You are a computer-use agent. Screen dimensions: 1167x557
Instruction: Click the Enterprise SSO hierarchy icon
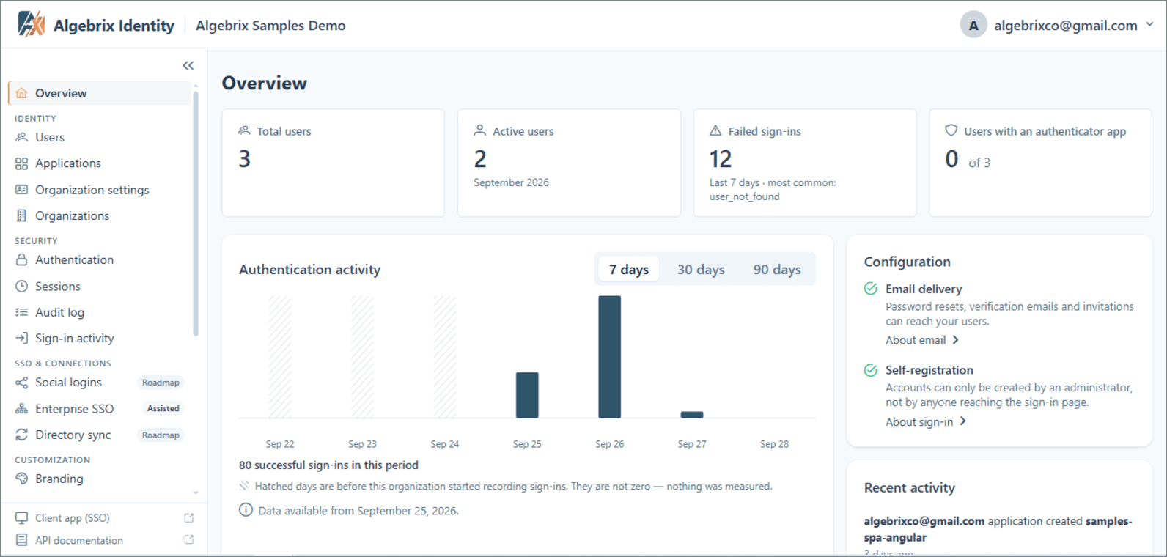click(x=21, y=409)
